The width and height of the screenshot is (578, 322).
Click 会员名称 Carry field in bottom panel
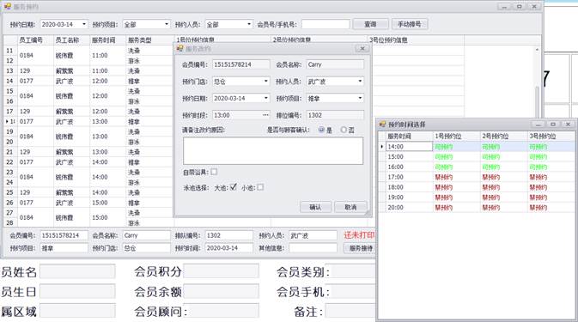tap(146, 235)
